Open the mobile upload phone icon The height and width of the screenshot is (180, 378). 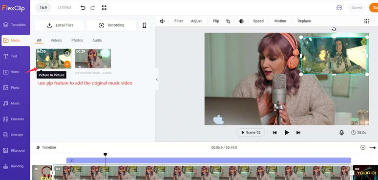(145, 25)
